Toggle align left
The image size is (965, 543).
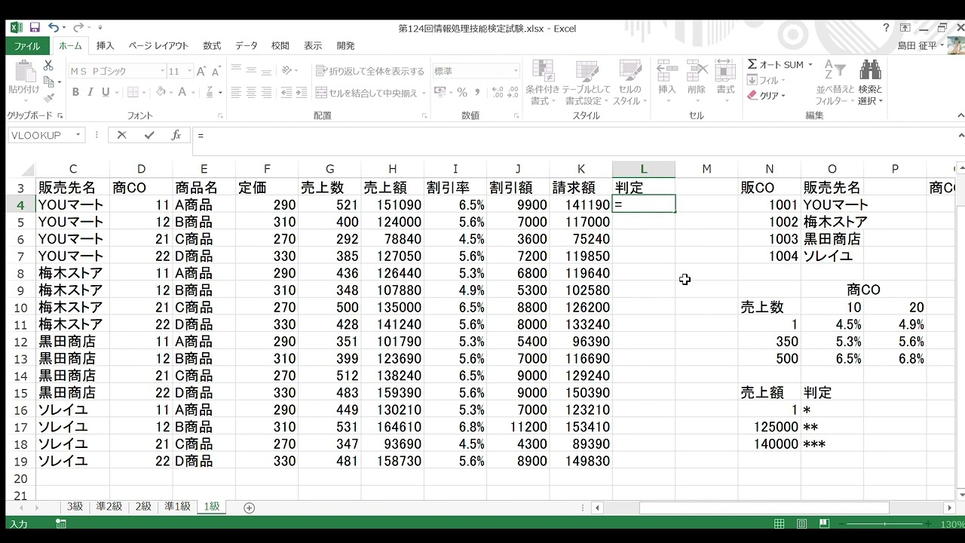click(236, 93)
